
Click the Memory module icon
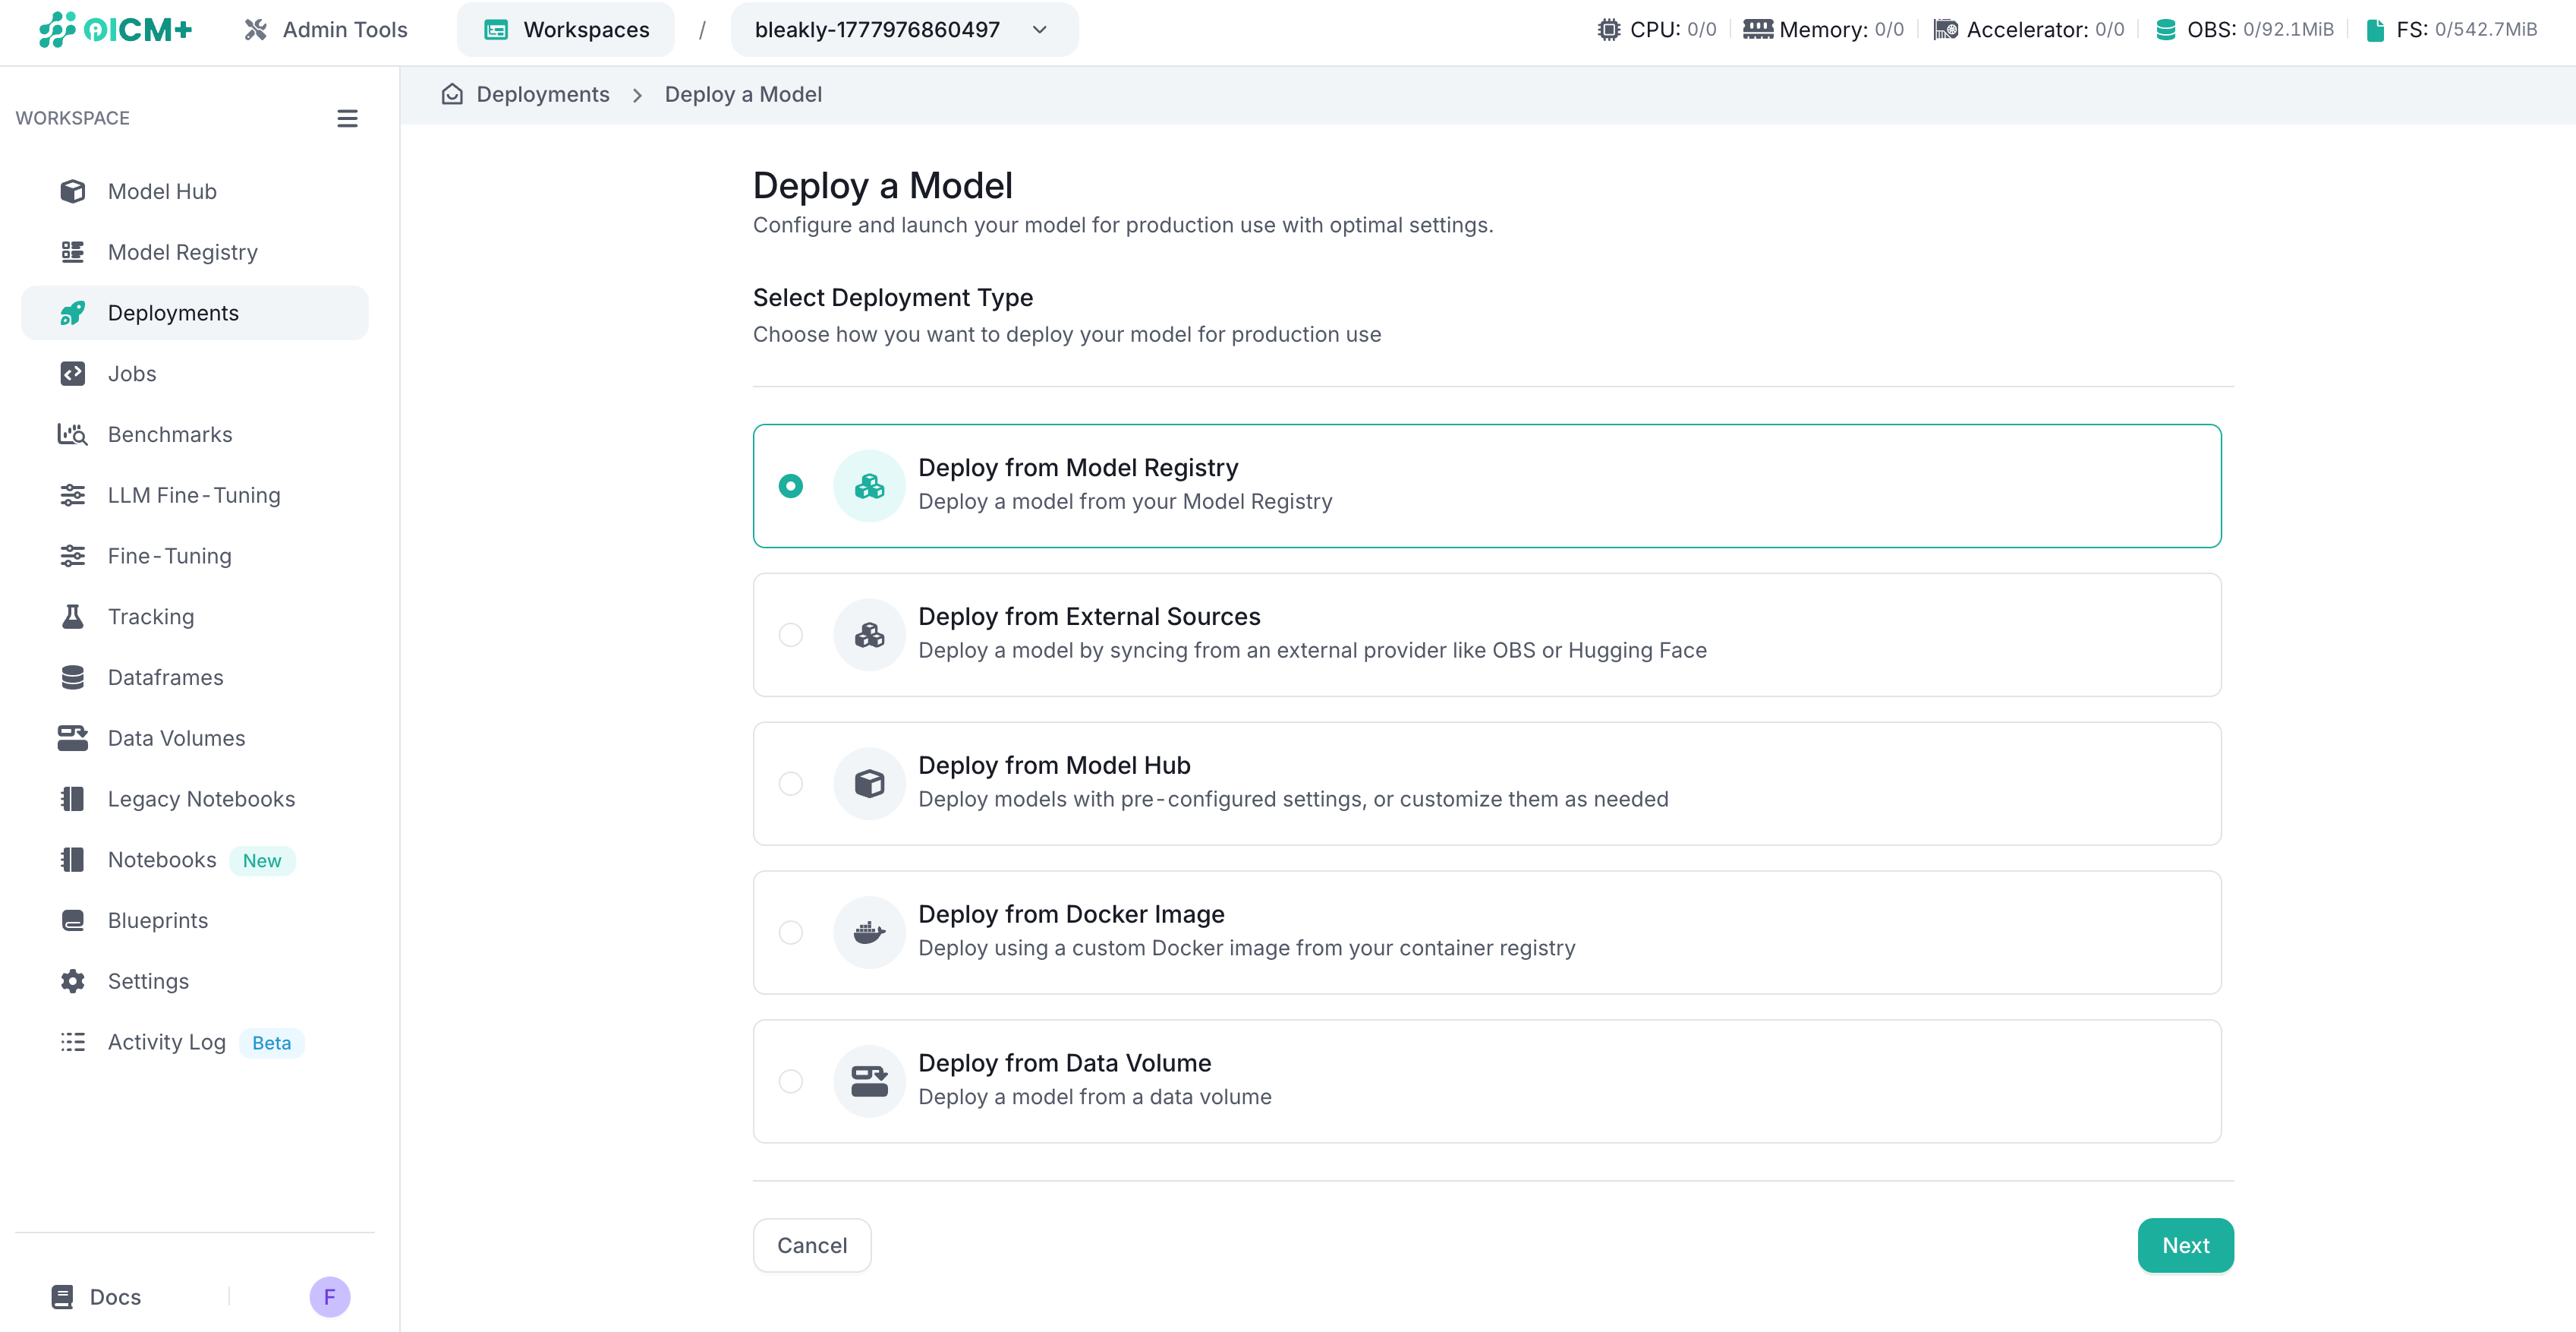click(x=1757, y=30)
